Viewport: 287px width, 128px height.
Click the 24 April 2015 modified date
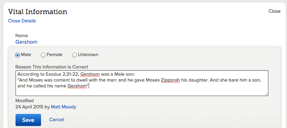click(x=29, y=107)
